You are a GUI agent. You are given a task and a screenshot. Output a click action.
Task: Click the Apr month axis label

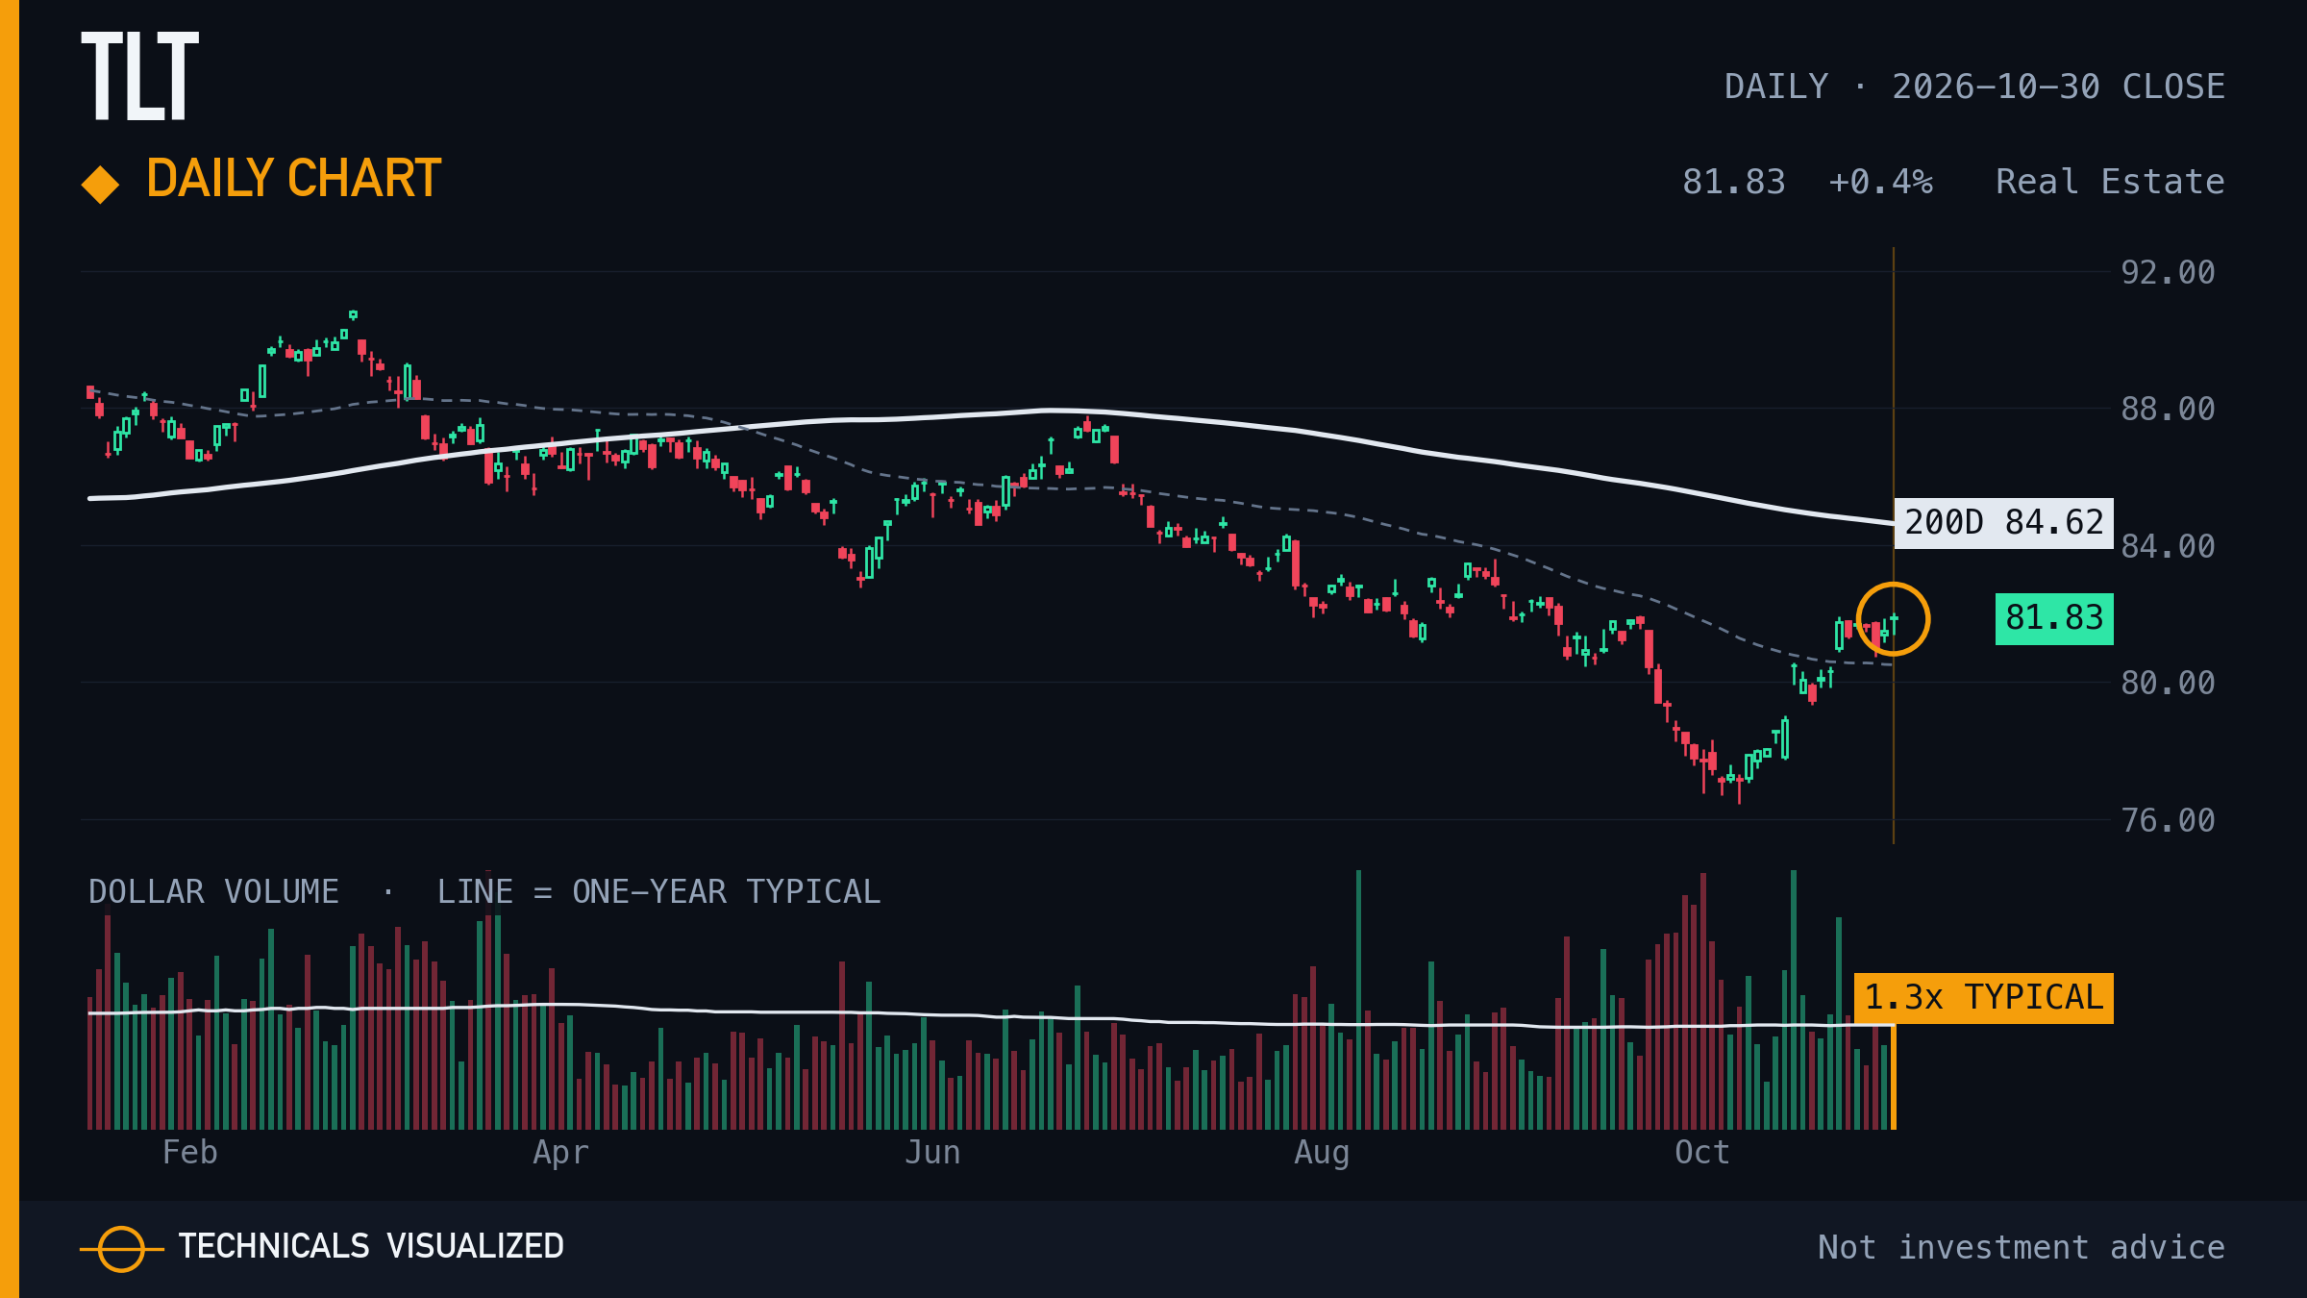click(560, 1152)
